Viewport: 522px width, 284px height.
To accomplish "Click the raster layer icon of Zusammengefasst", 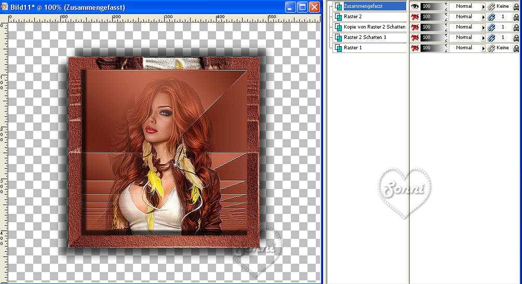I will click(338, 6).
